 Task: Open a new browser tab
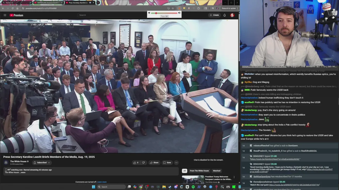[98, 3]
